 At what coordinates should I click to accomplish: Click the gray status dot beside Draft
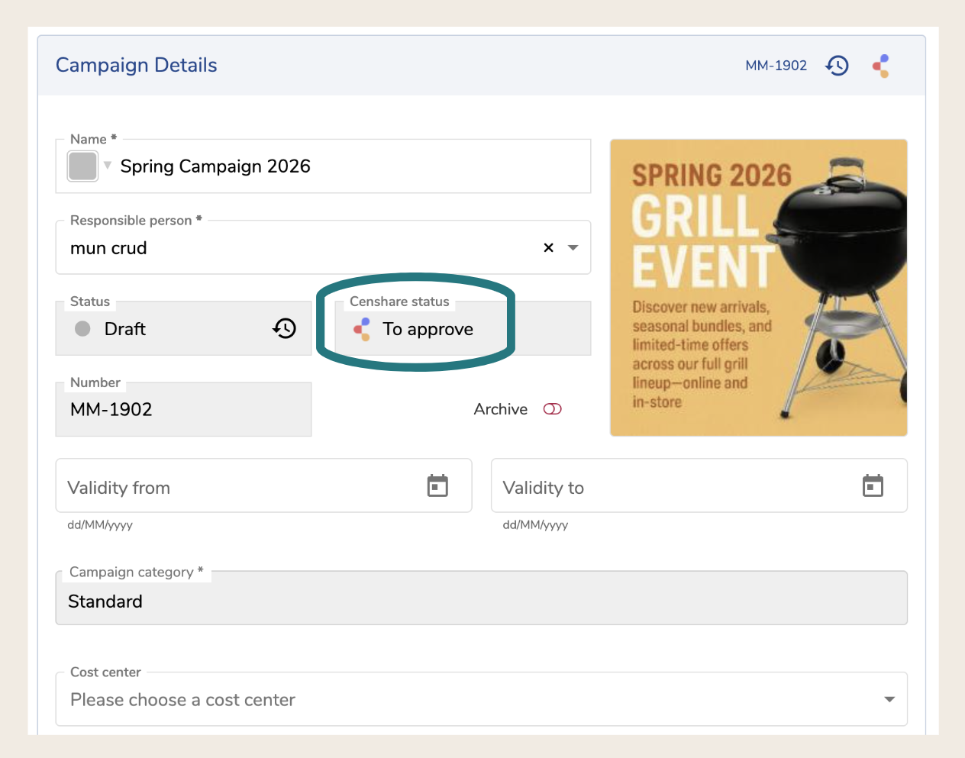pos(83,328)
